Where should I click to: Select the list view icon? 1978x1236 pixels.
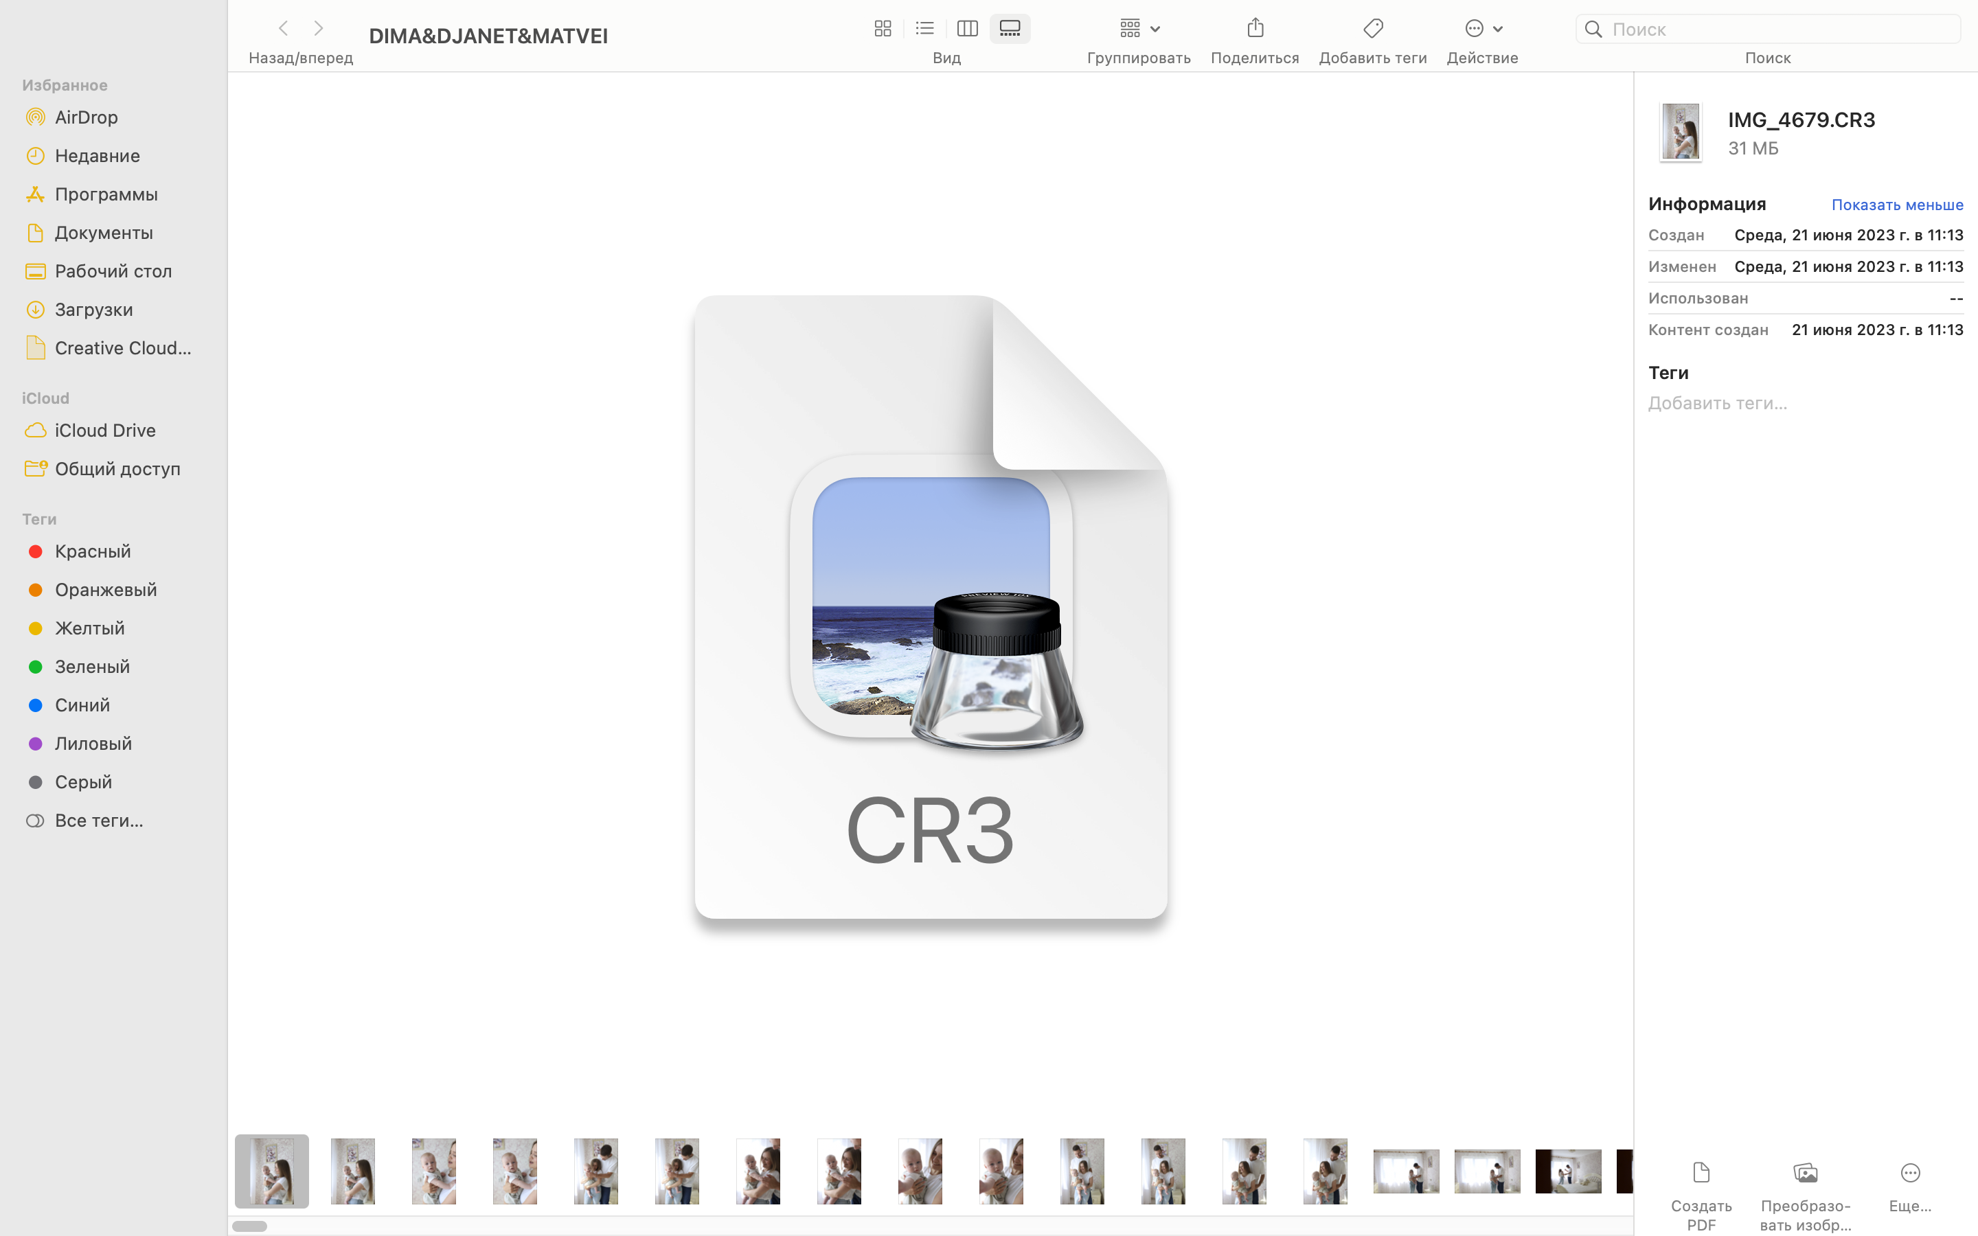pos(924,28)
